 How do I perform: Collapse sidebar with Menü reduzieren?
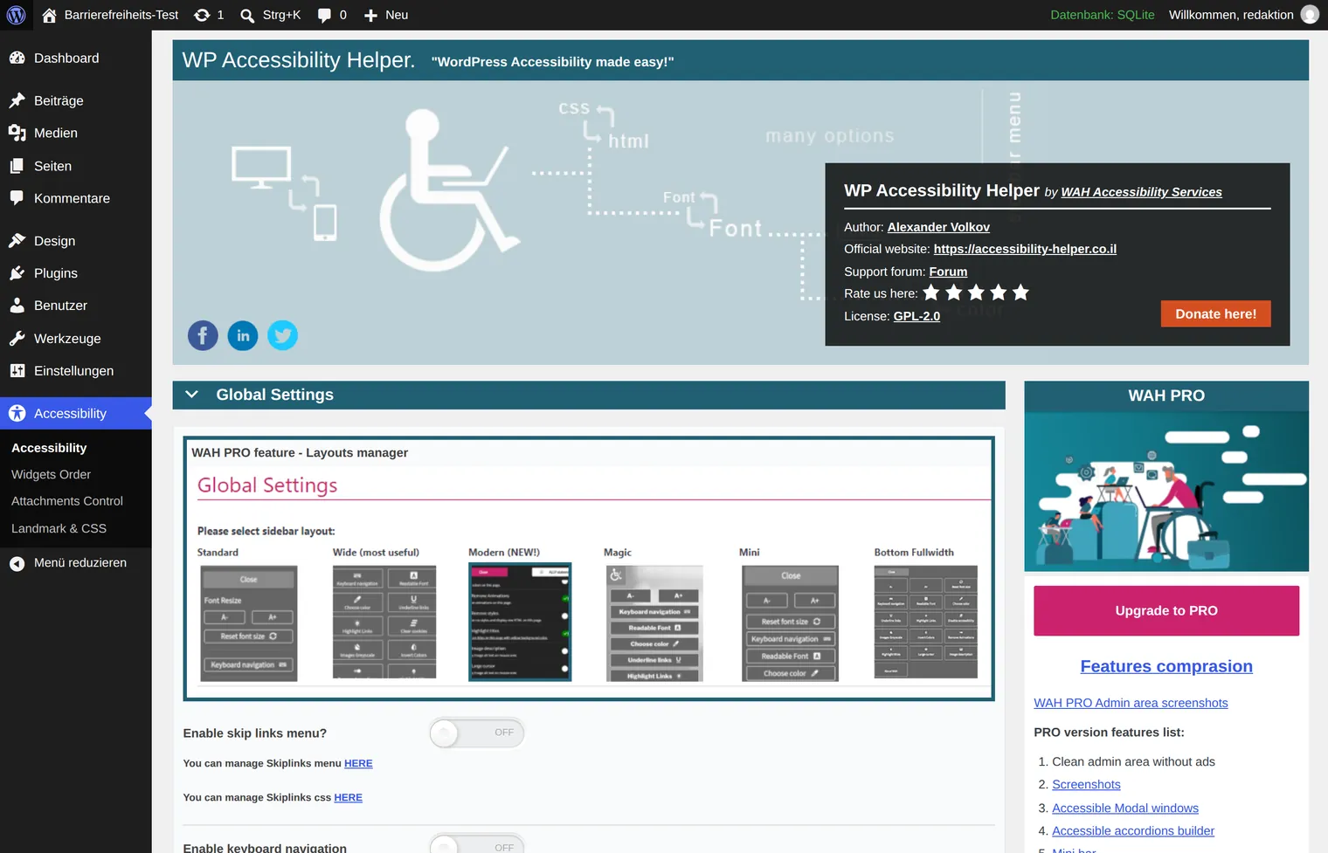76,563
